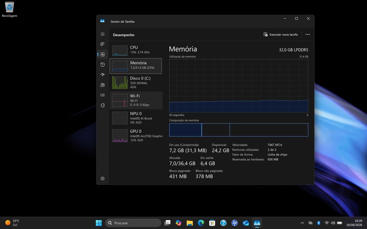Open the Windows Start menu
The width and height of the screenshot is (367, 229).
99,223
